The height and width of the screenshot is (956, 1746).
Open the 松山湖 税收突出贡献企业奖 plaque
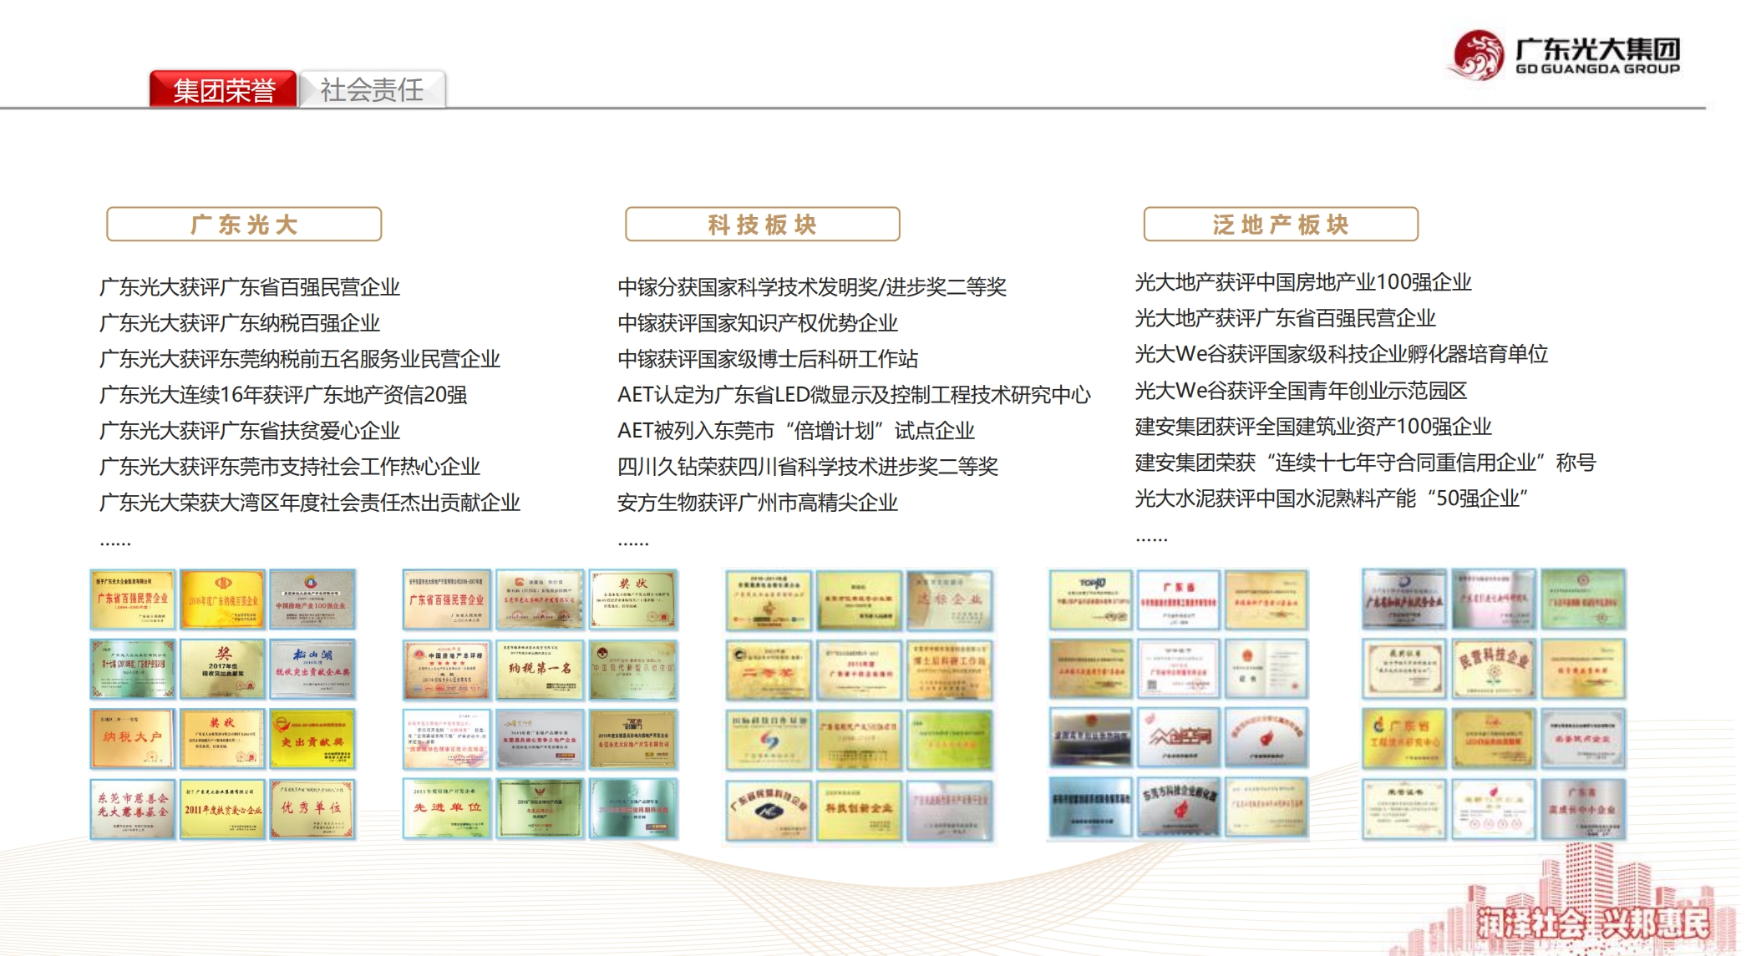(x=312, y=669)
